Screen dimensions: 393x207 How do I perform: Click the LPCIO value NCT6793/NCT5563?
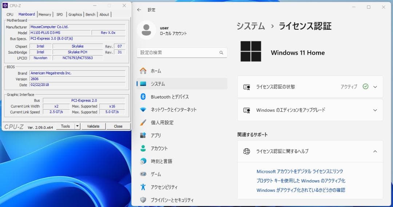[78, 58]
